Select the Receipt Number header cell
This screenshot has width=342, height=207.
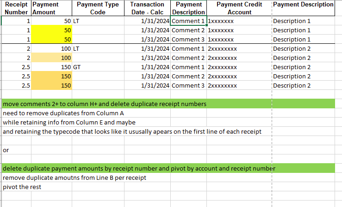coord(16,8)
